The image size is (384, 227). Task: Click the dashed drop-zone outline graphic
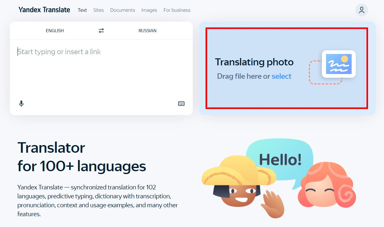325,73
